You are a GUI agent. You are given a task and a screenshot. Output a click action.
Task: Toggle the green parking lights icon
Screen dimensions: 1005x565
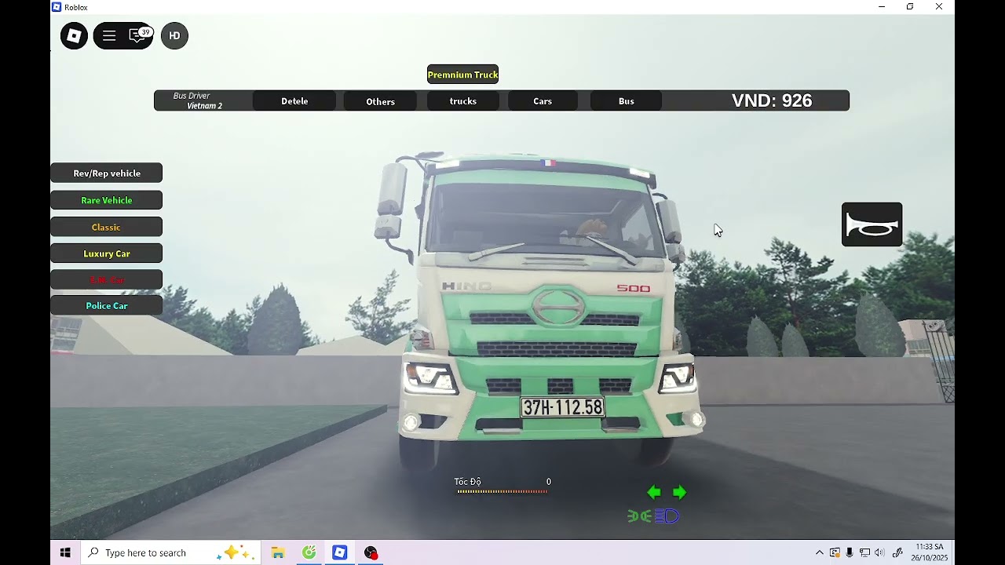pyautogui.click(x=639, y=516)
